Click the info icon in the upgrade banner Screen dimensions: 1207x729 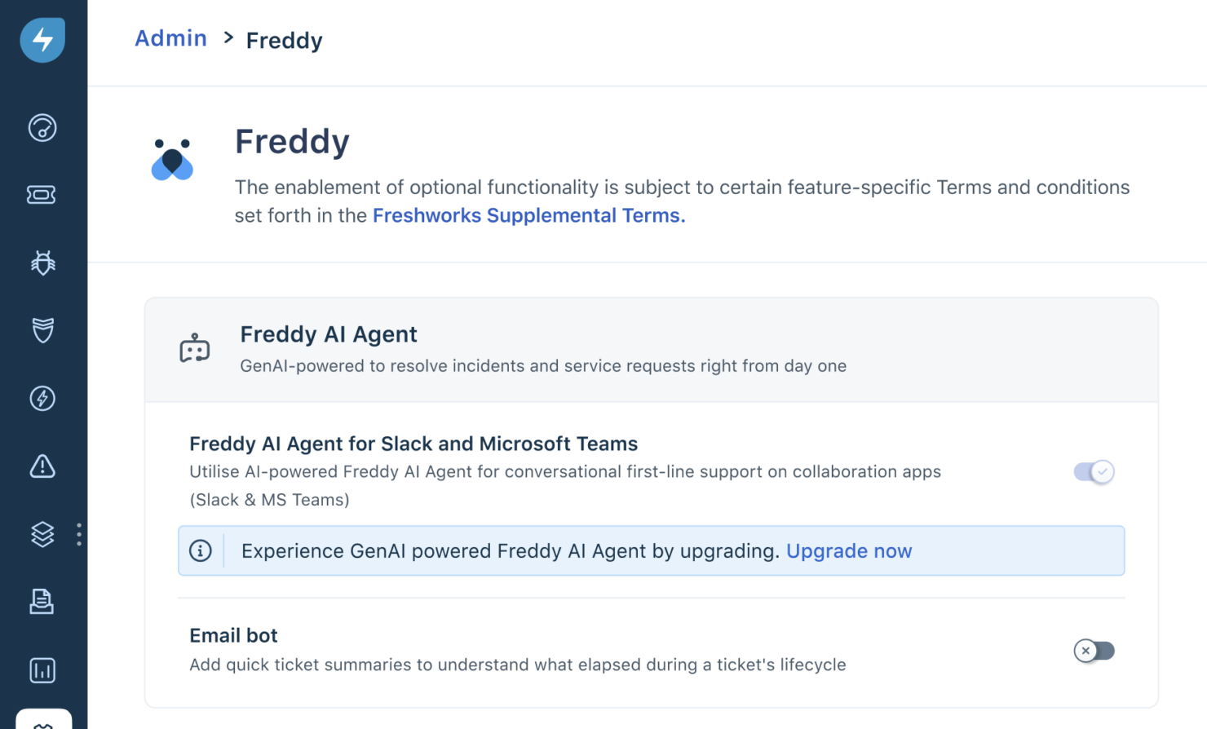[x=201, y=550]
